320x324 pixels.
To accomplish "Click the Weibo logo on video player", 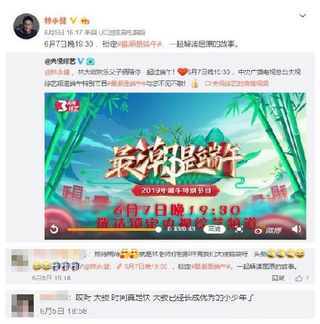I will tap(268, 230).
